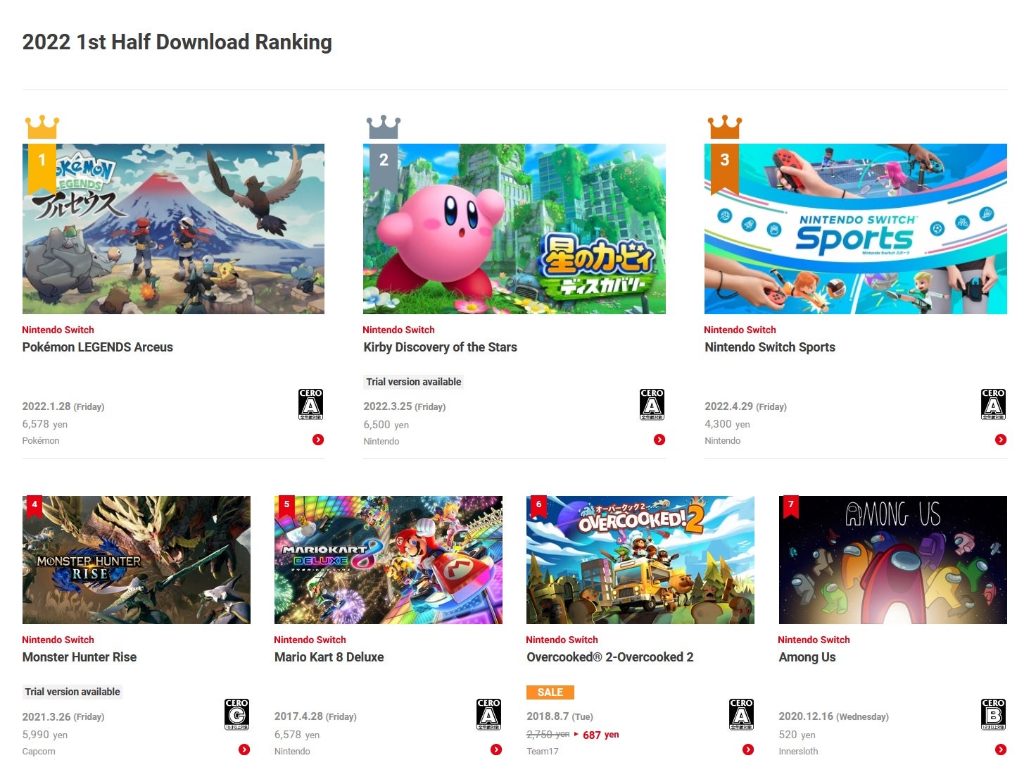Click CERO B rating icon for Among Us

[994, 714]
